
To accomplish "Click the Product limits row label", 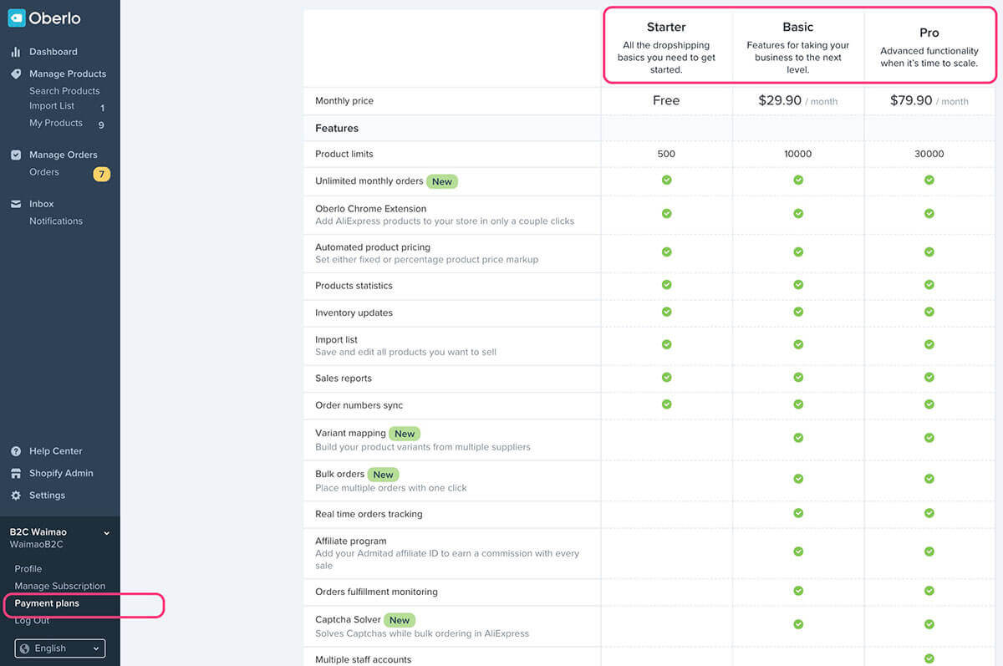I will tap(344, 154).
